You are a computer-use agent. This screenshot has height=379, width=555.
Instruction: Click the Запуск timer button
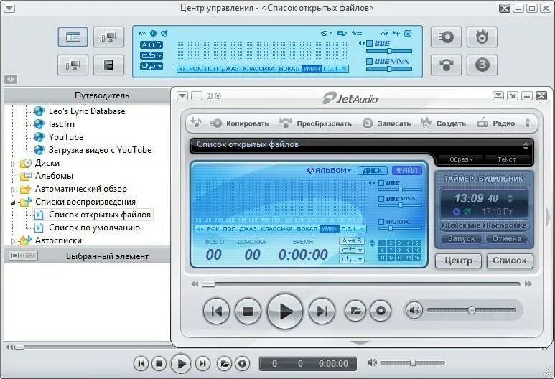[x=461, y=239]
